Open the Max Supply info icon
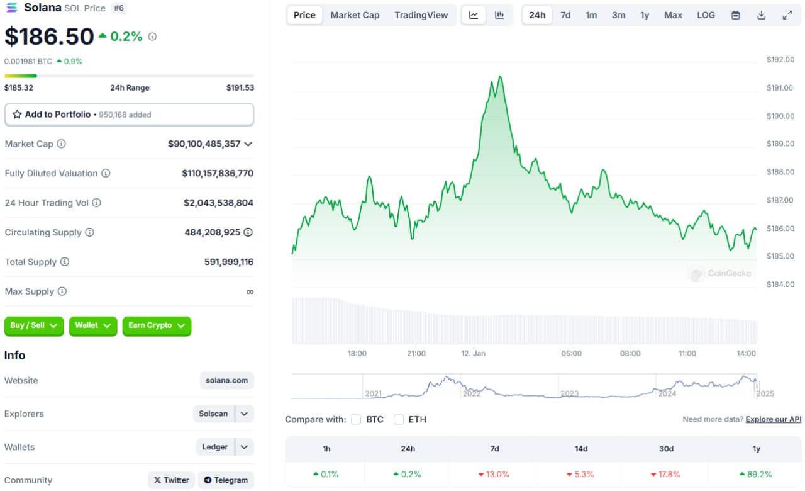Viewport: 805px width, 491px height. (62, 291)
